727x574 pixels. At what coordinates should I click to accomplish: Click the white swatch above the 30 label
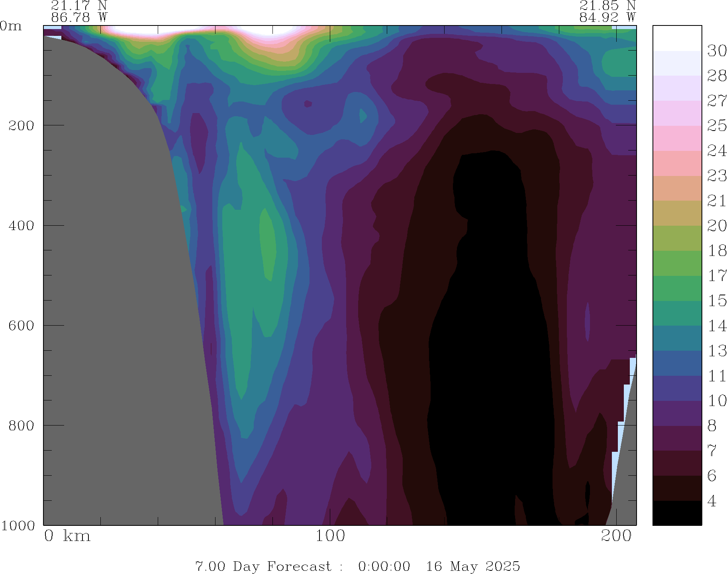click(677, 38)
